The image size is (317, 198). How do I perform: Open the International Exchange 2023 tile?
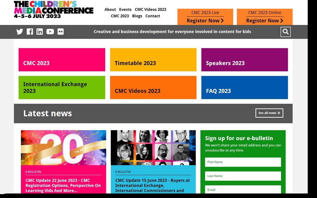(62, 88)
